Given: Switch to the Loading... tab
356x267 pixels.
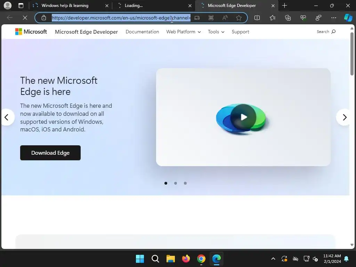Looking at the screenshot, I should pyautogui.click(x=153, y=6).
